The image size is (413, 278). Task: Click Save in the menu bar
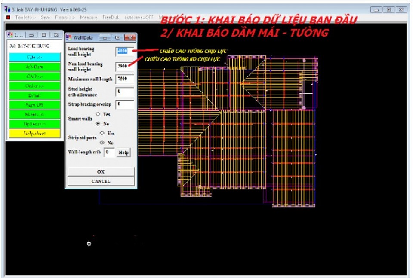point(45,18)
